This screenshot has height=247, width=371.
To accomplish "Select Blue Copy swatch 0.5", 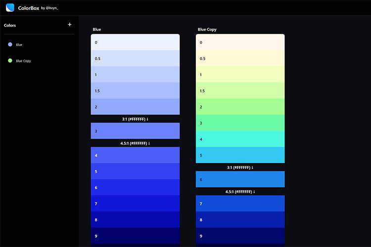I will point(240,58).
